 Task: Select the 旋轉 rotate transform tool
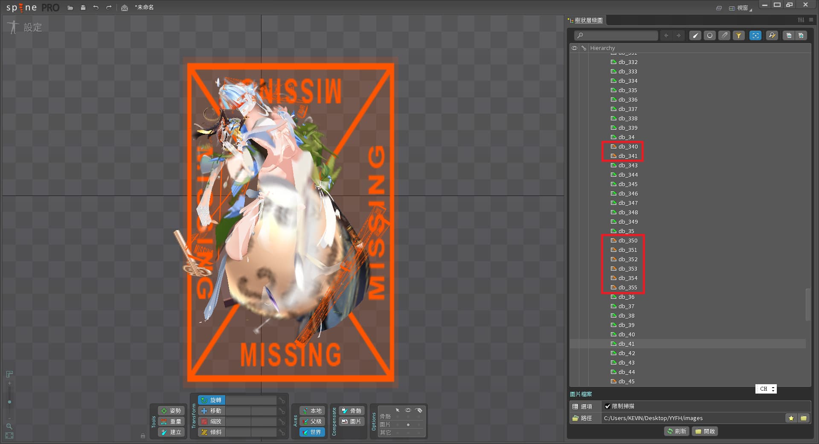click(212, 400)
